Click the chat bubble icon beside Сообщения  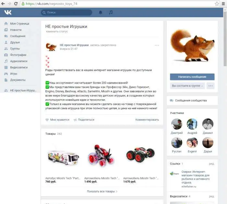coord(6,36)
